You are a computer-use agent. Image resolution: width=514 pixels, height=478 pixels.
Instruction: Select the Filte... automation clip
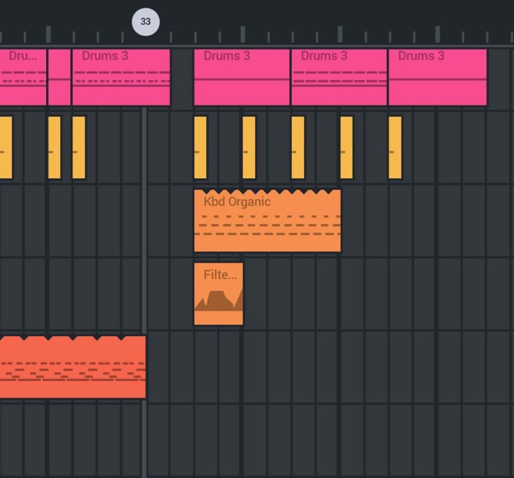tap(218, 294)
